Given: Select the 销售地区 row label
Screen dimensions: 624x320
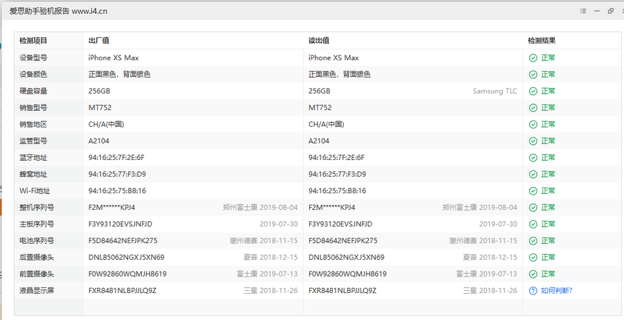Looking at the screenshot, I should tap(33, 125).
